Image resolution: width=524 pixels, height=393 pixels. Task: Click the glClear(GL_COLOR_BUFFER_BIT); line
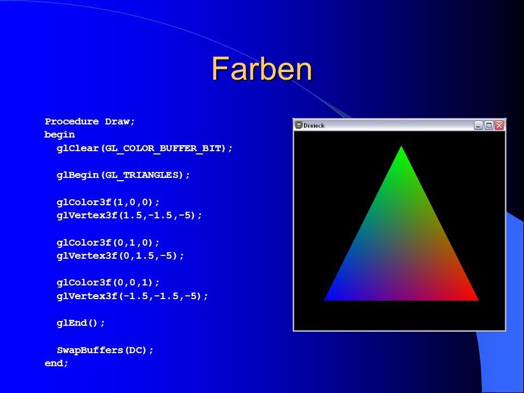(x=144, y=148)
